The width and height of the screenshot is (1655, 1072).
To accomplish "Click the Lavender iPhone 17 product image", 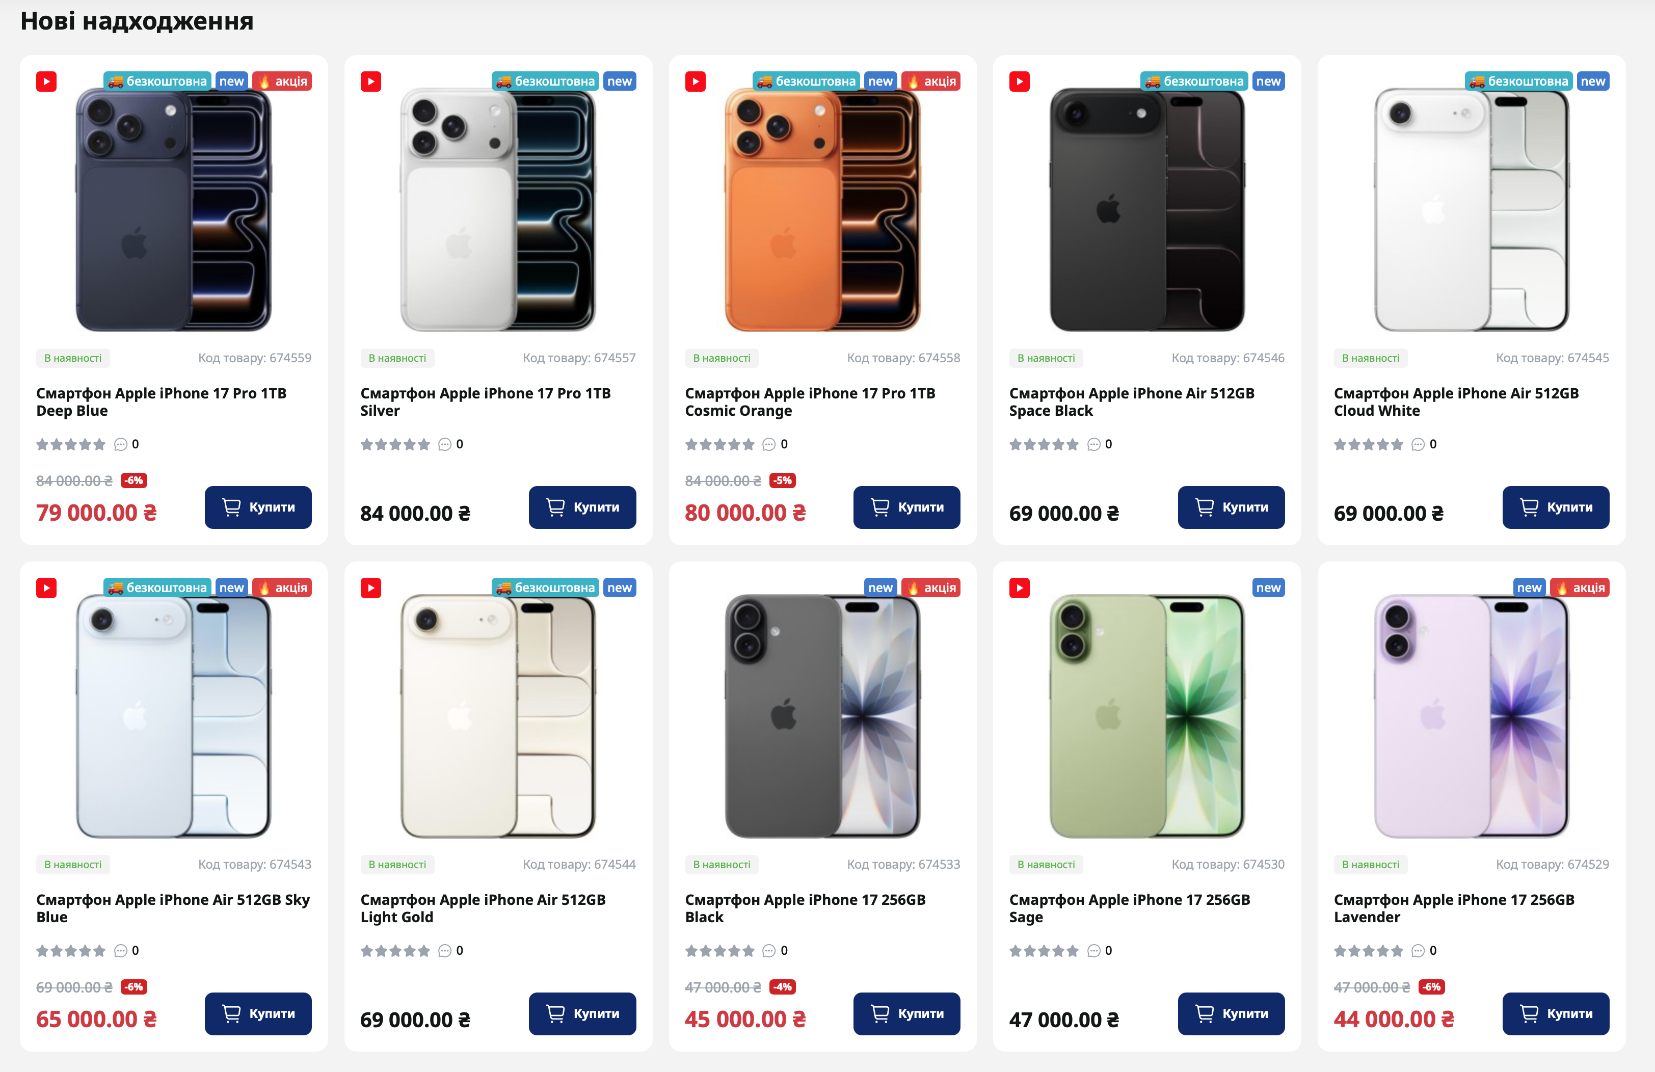I will pos(1472,716).
